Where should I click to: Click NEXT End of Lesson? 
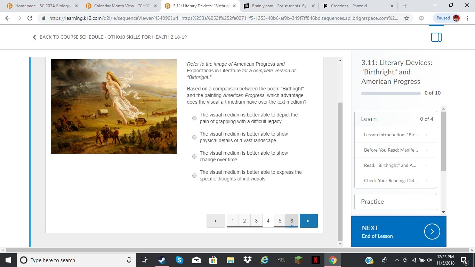(398, 232)
